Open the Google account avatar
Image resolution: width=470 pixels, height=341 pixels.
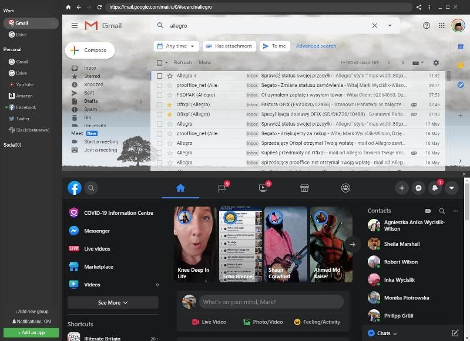pos(458,26)
